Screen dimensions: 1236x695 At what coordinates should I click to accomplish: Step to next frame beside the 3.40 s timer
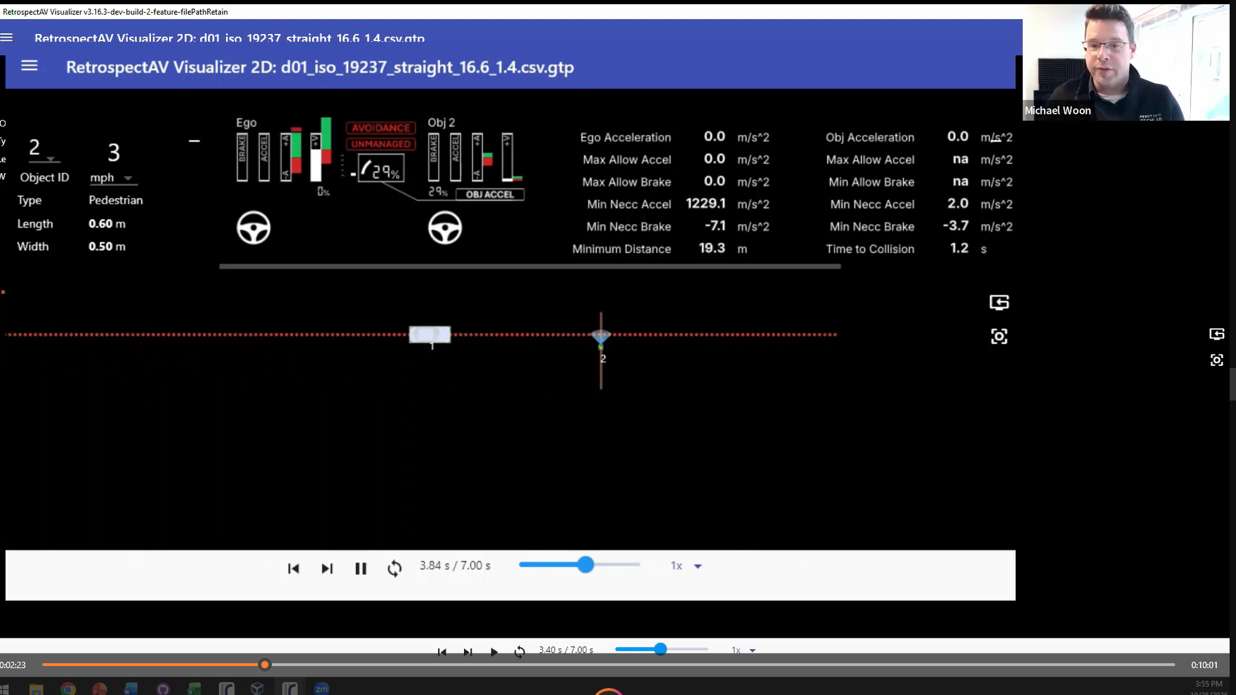tap(468, 651)
